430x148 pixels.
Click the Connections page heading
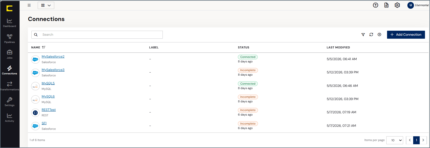[46, 19]
